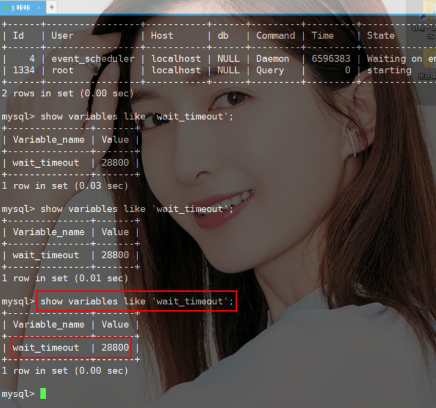This screenshot has width=436, height=408.
Task: Click '2 rows in set (0.00 sec)'
Action: click(x=67, y=93)
